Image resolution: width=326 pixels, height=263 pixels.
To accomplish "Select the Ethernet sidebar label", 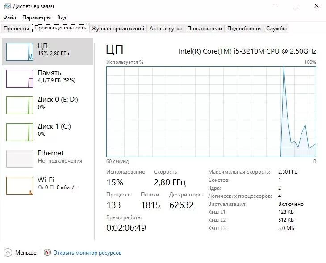I will pos(50,153).
